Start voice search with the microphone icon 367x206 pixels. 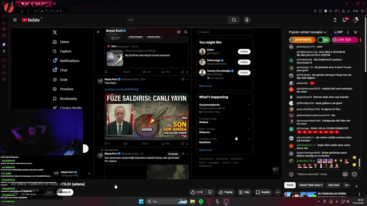pos(247,20)
